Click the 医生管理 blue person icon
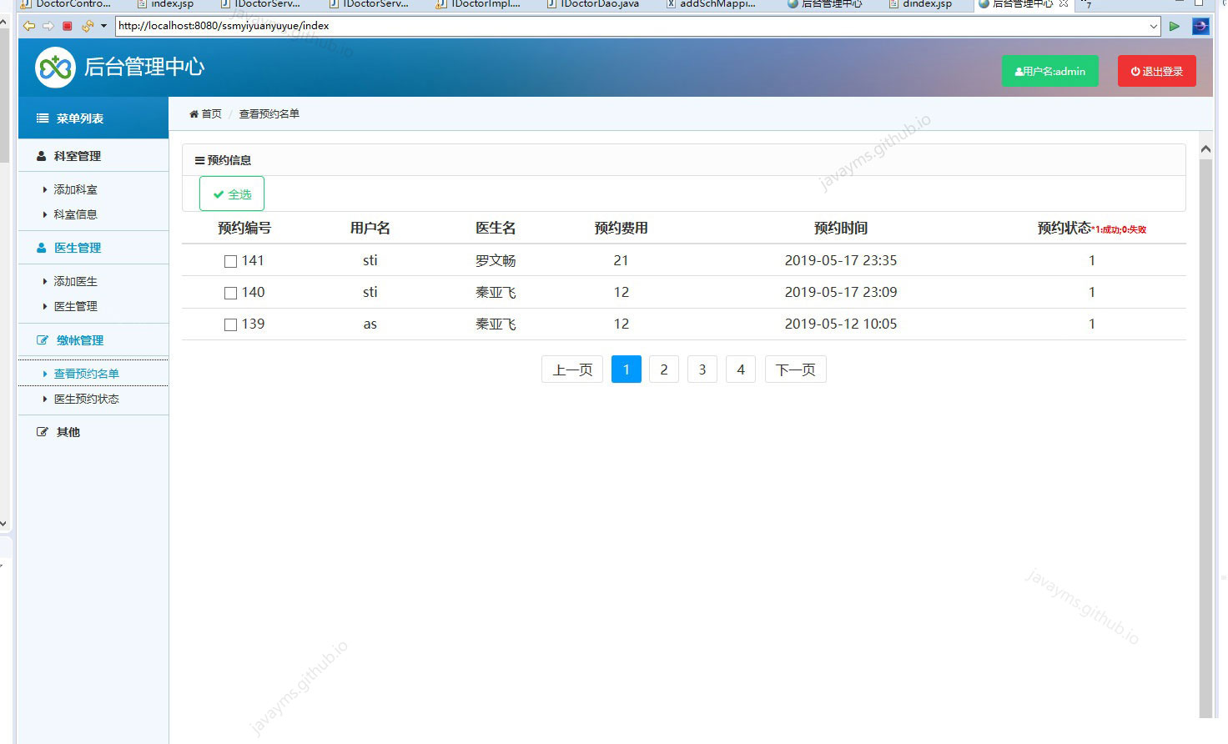The image size is (1228, 744). pyautogui.click(x=42, y=248)
